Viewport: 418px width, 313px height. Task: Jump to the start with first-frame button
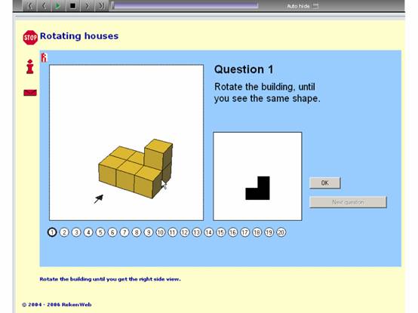29,5
